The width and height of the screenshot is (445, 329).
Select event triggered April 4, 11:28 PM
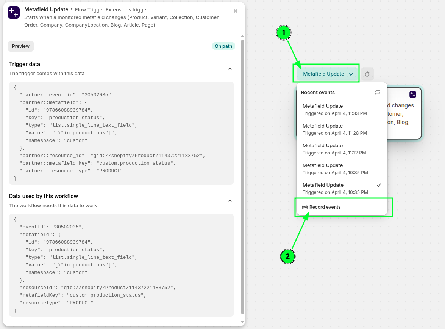335,129
